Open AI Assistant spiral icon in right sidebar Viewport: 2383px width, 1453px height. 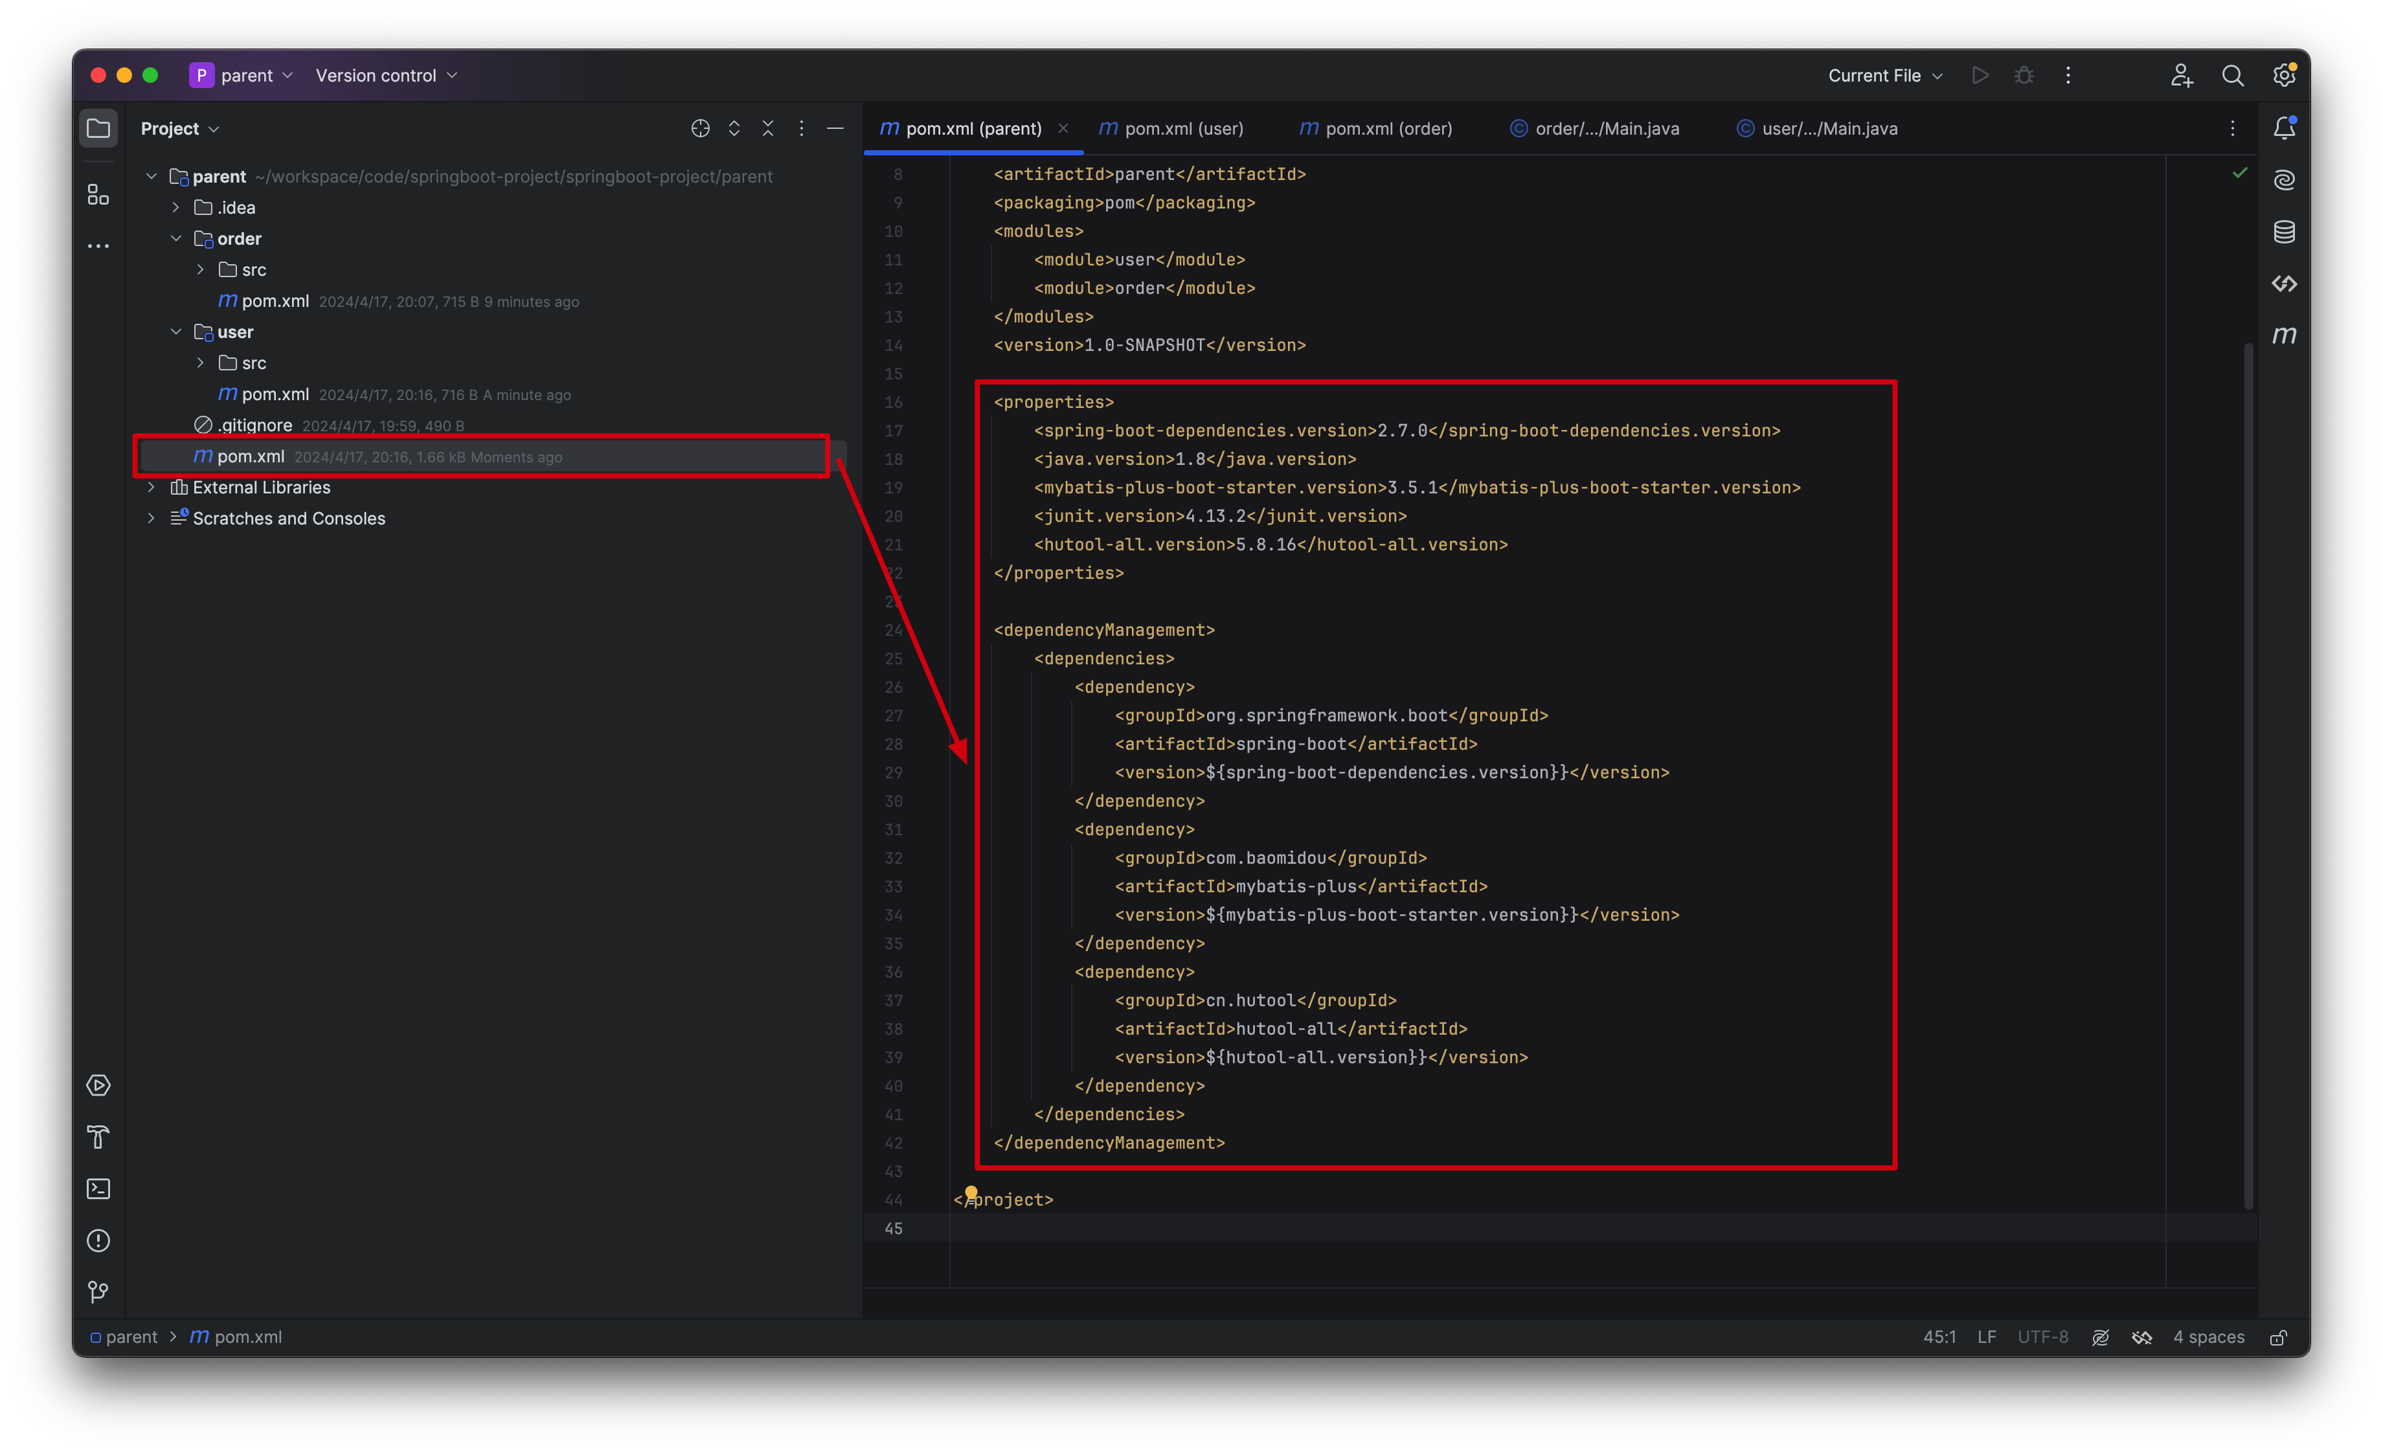point(2285,181)
